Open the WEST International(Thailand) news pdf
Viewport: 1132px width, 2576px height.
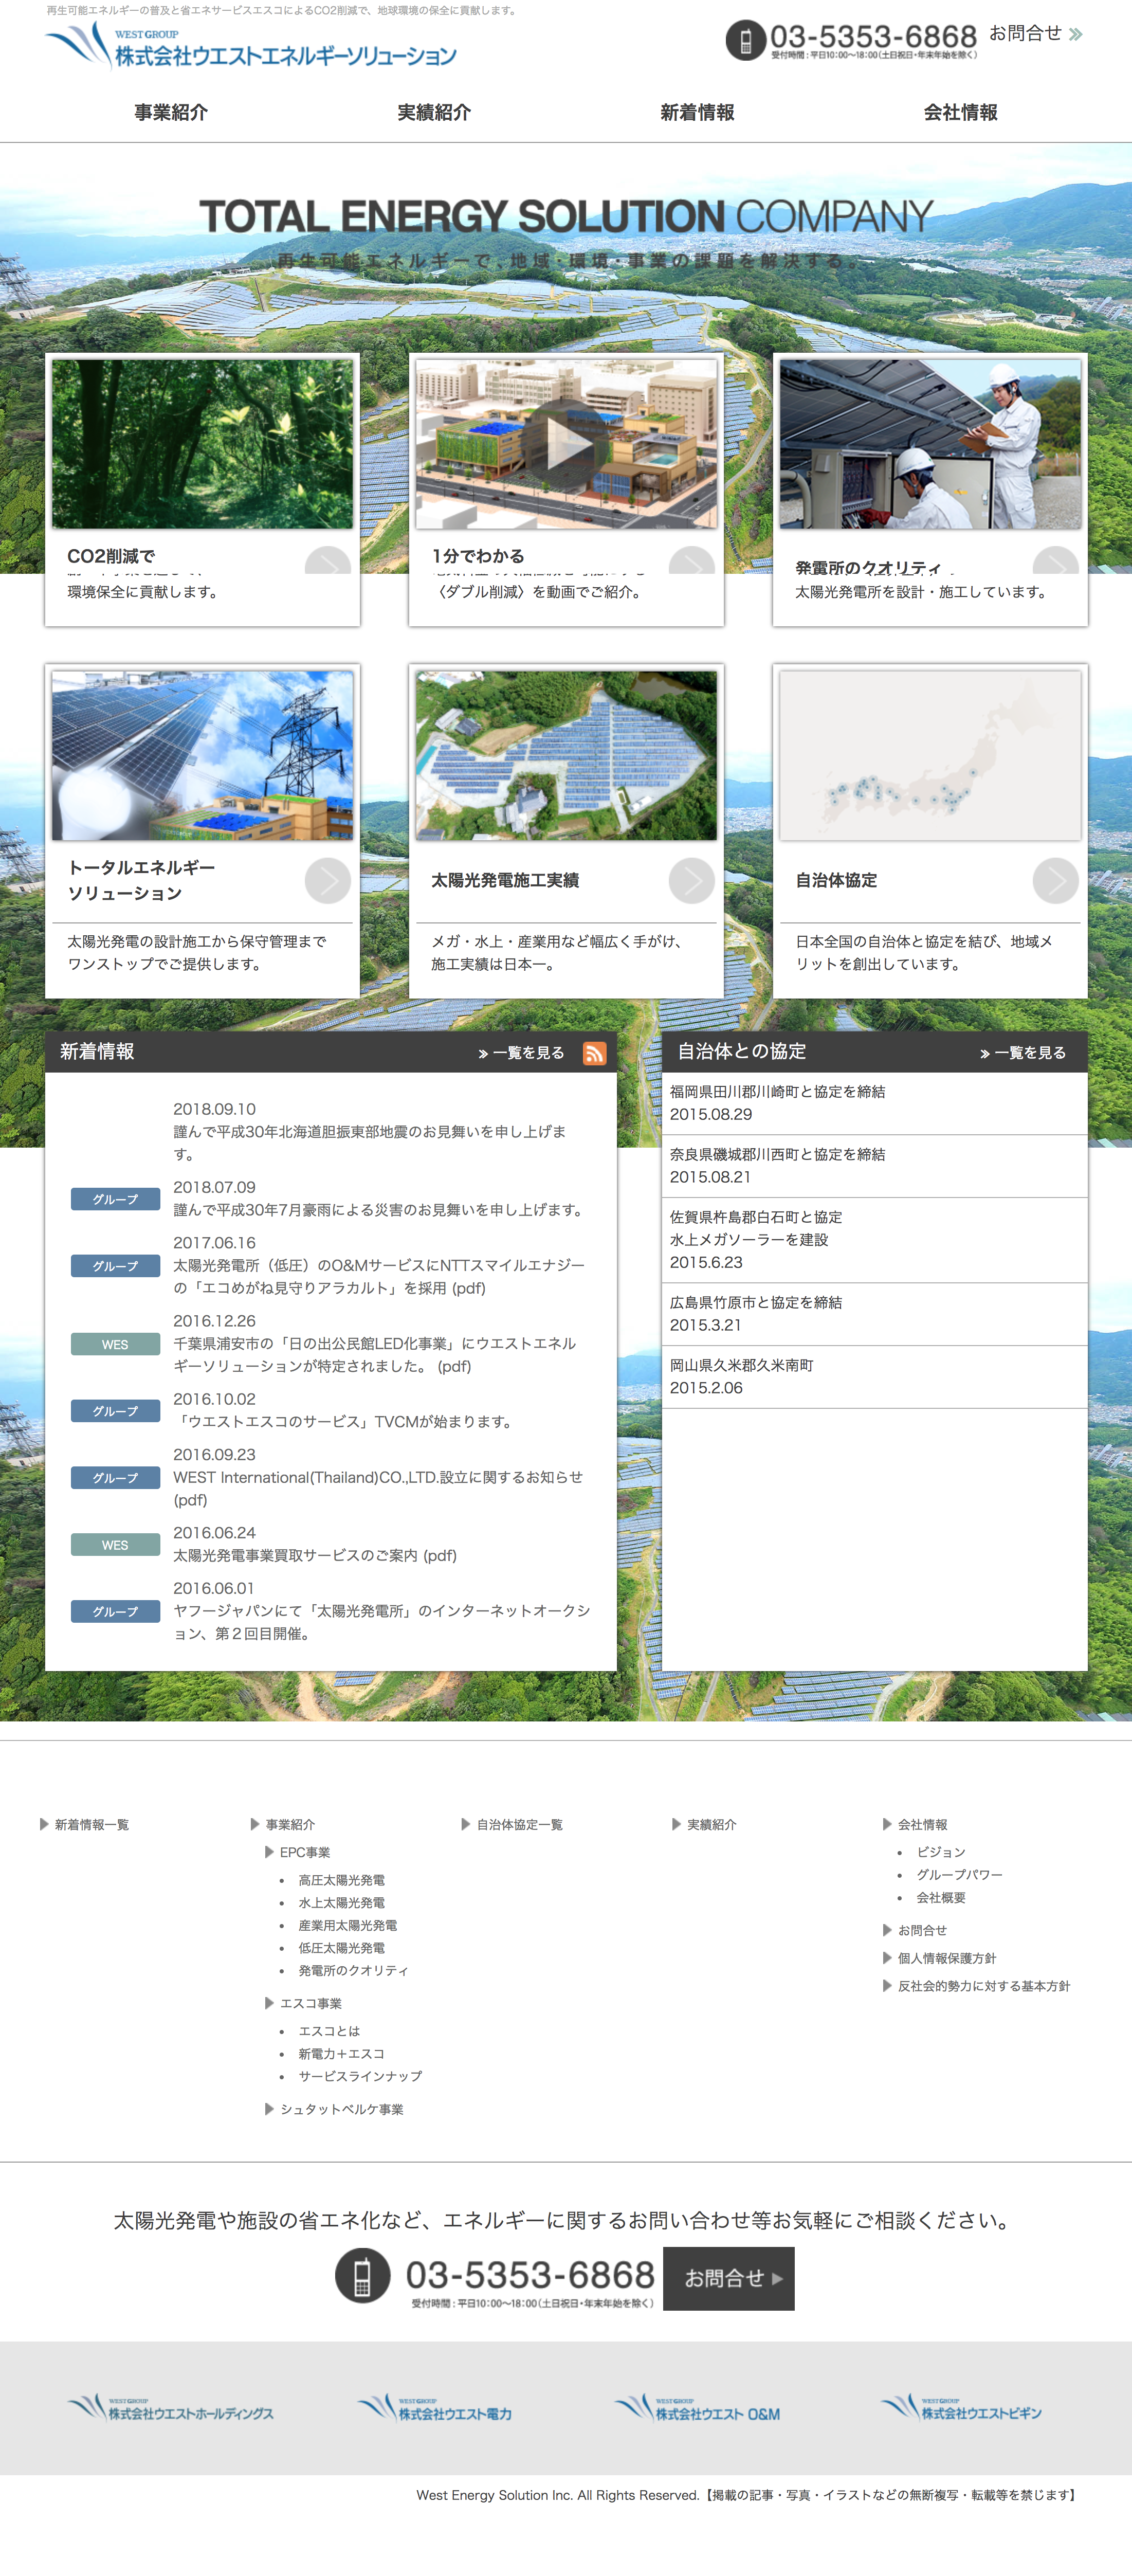pyautogui.click(x=378, y=1489)
